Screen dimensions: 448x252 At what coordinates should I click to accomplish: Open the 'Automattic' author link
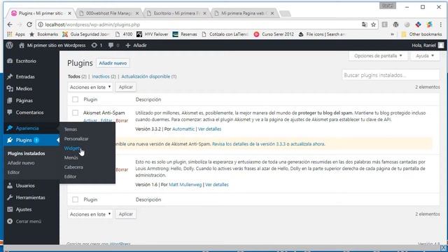(183, 129)
